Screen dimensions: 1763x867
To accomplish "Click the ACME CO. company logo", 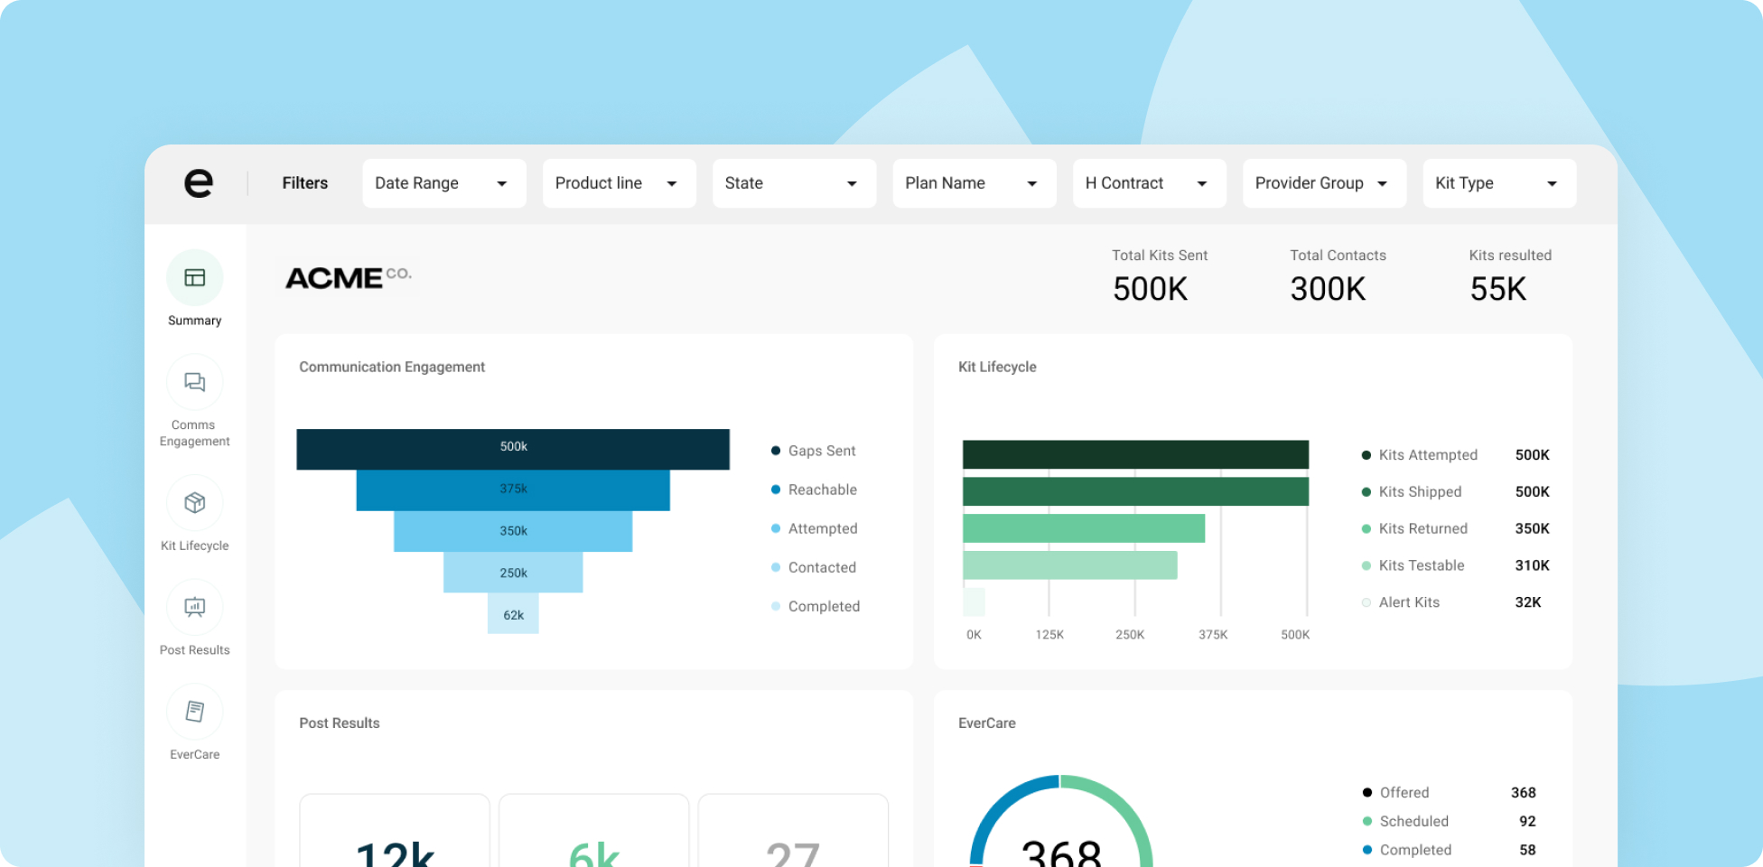I will coord(349,277).
